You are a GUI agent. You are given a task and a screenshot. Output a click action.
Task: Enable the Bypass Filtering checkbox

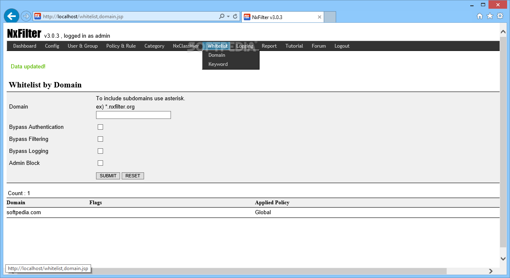click(100, 139)
